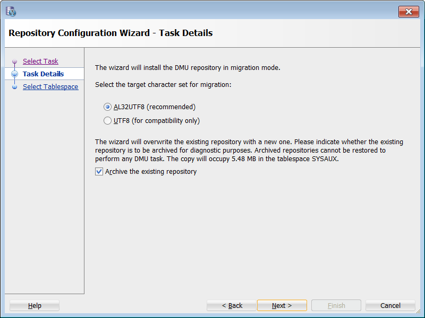Click the Select Tablespace step bullet marker
425x318 pixels.
coord(15,87)
